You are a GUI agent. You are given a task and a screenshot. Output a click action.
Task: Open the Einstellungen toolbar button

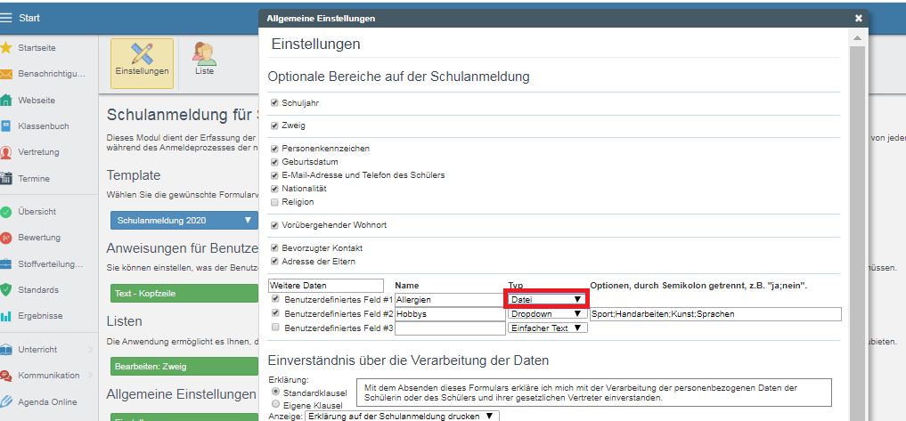142,63
